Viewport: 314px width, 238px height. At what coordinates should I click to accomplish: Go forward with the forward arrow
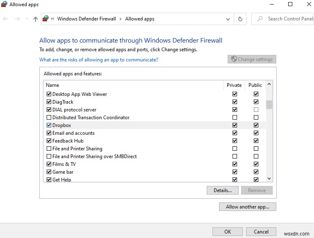tap(18, 19)
